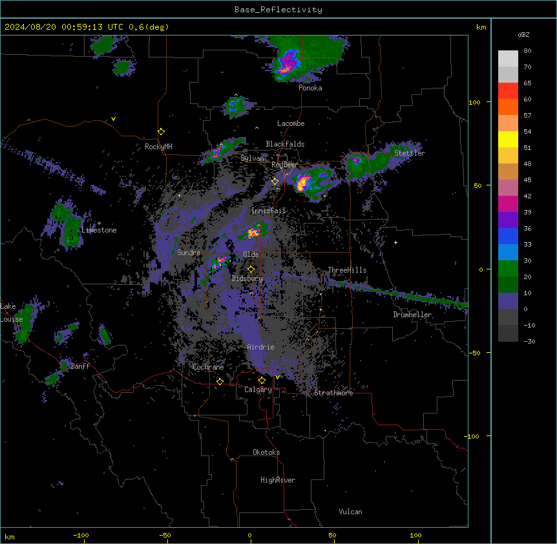This screenshot has height=544, width=557.
Task: Click the Innisfail city label
Action: (x=268, y=211)
